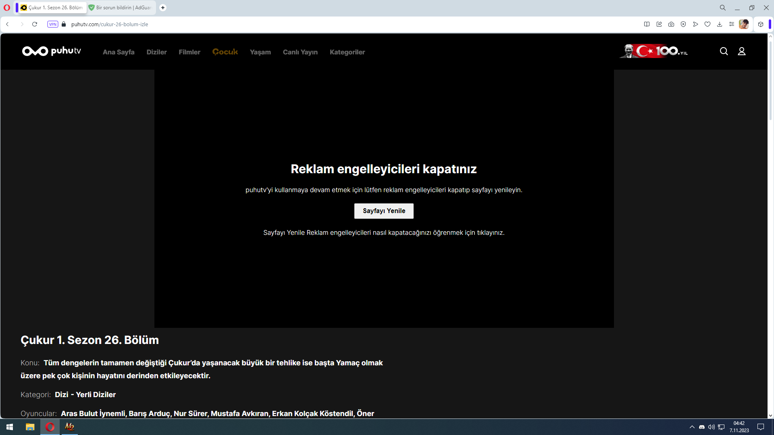The width and height of the screenshot is (774, 435).
Task: Open Opera's Easy Setup tune icon
Action: (732, 24)
